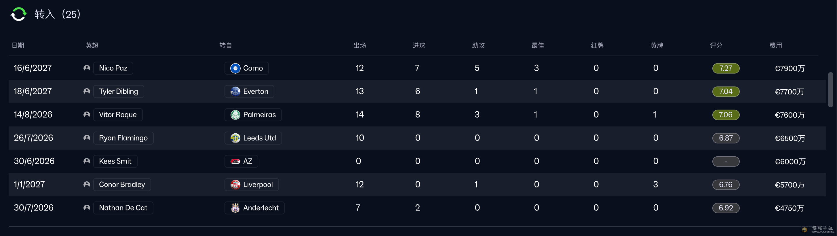Screen dimensions: 837x236
Task: Click the player icon beside Kees Smit
Action: (x=87, y=161)
